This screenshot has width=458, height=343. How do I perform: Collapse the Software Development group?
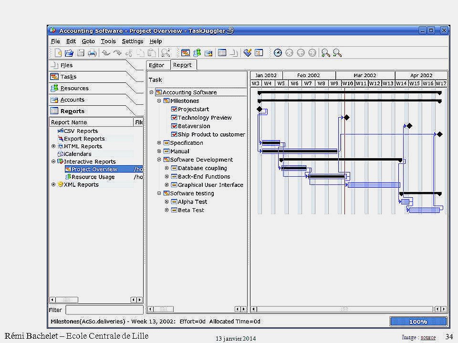tap(159, 160)
